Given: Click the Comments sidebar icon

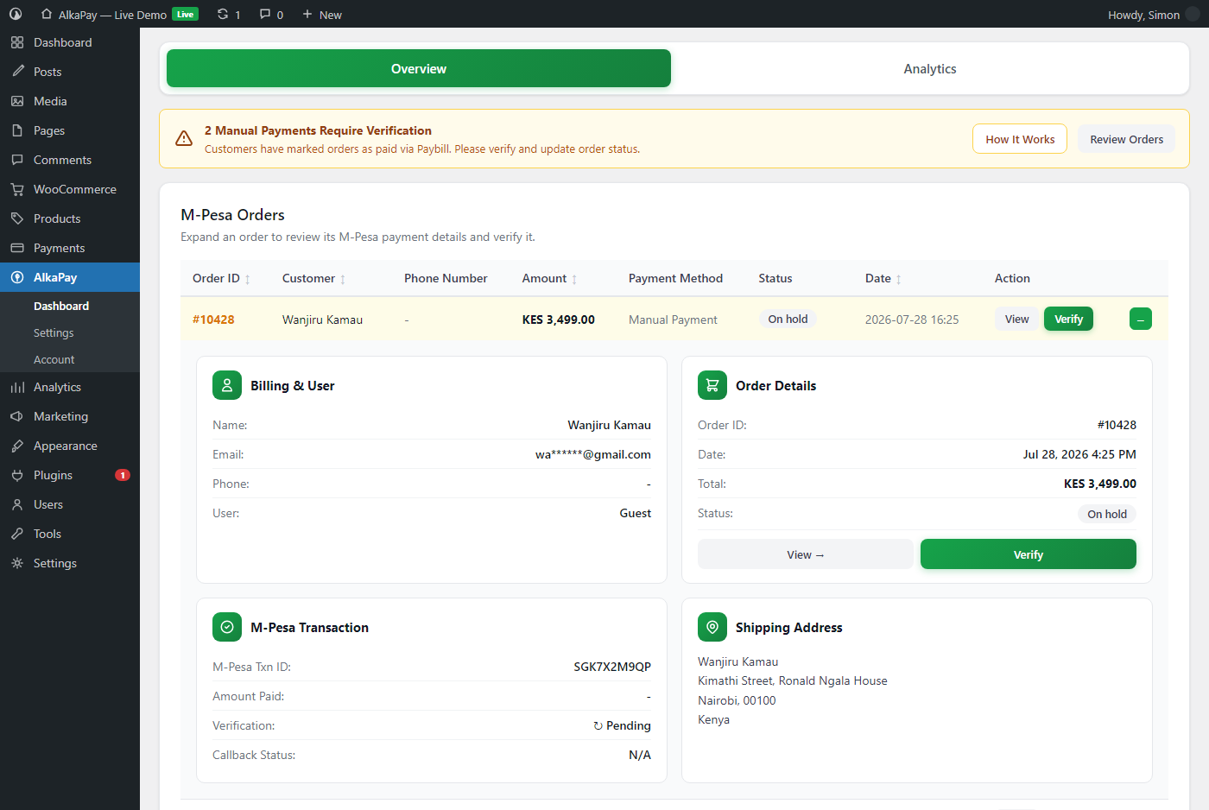Looking at the screenshot, I should tap(17, 160).
